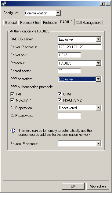Click the blue info balloon icon
Screen dimensions: 112x197
click(13, 131)
